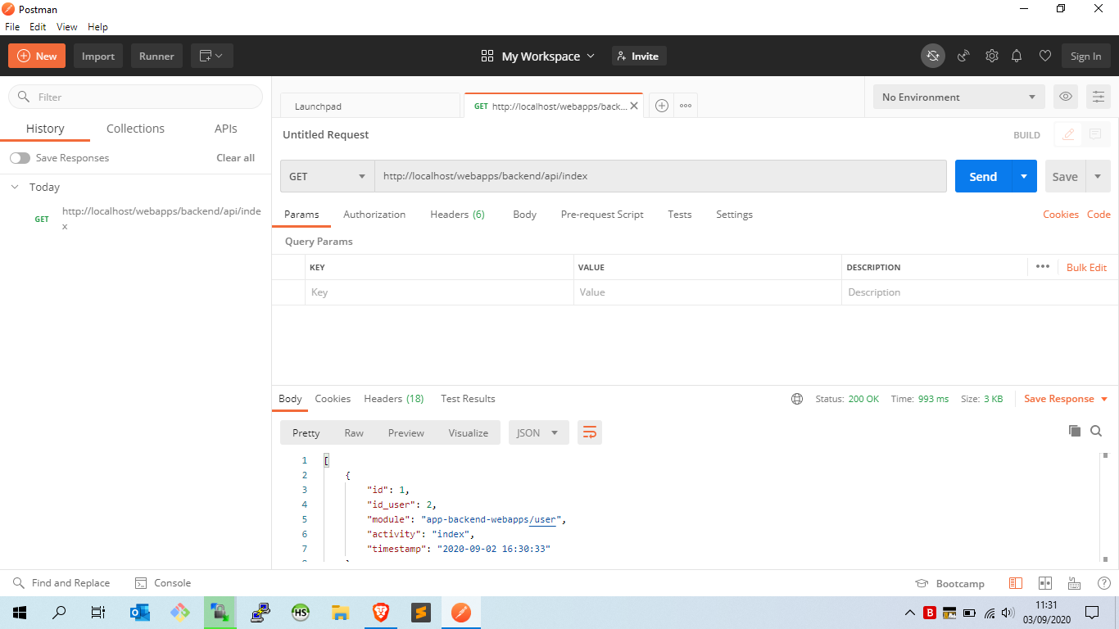Open the new window dropdown icon
The width and height of the screenshot is (1119, 629).
coord(212,56)
